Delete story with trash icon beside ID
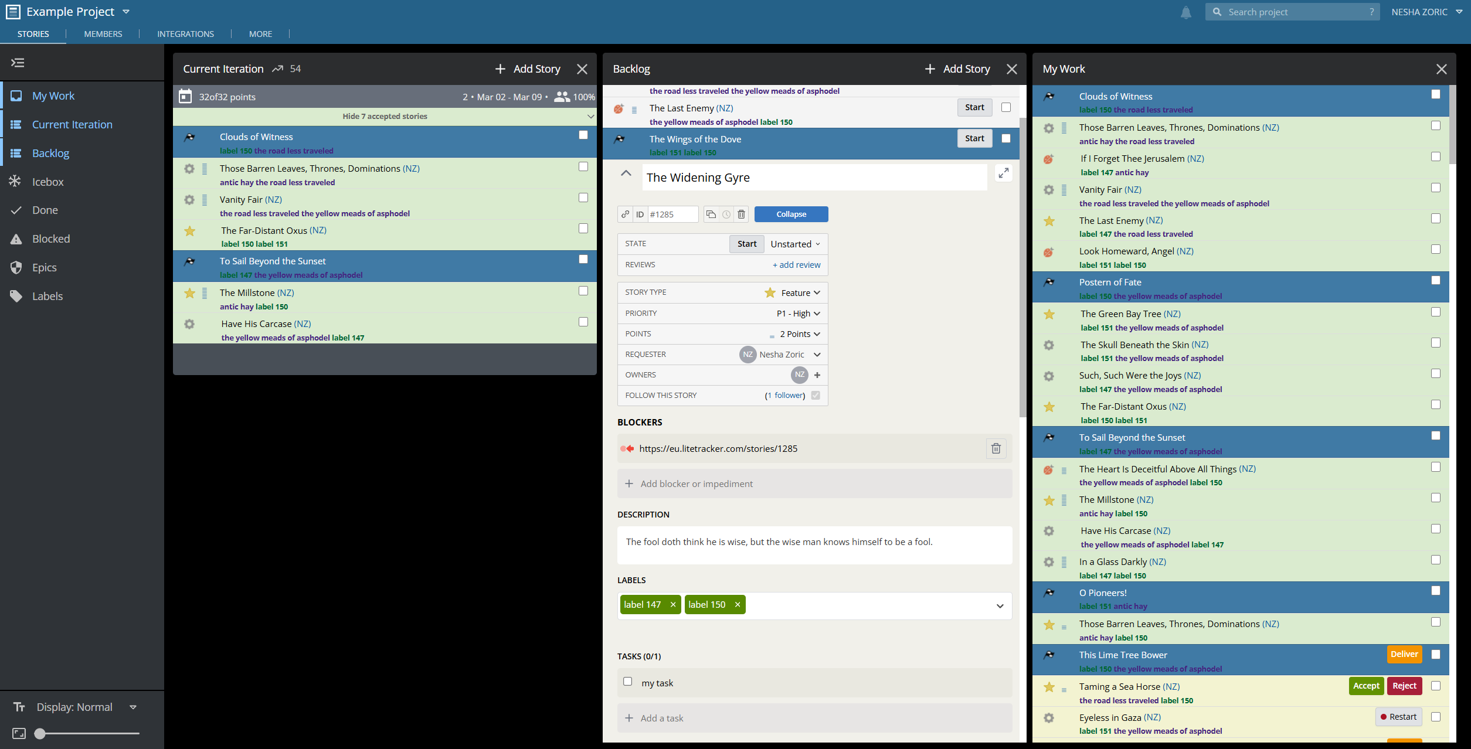Screen dimensions: 1471x749 (742, 215)
